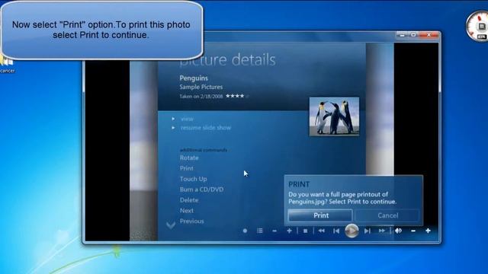
Task: Confirm printing with the Print button
Action: pos(320,215)
